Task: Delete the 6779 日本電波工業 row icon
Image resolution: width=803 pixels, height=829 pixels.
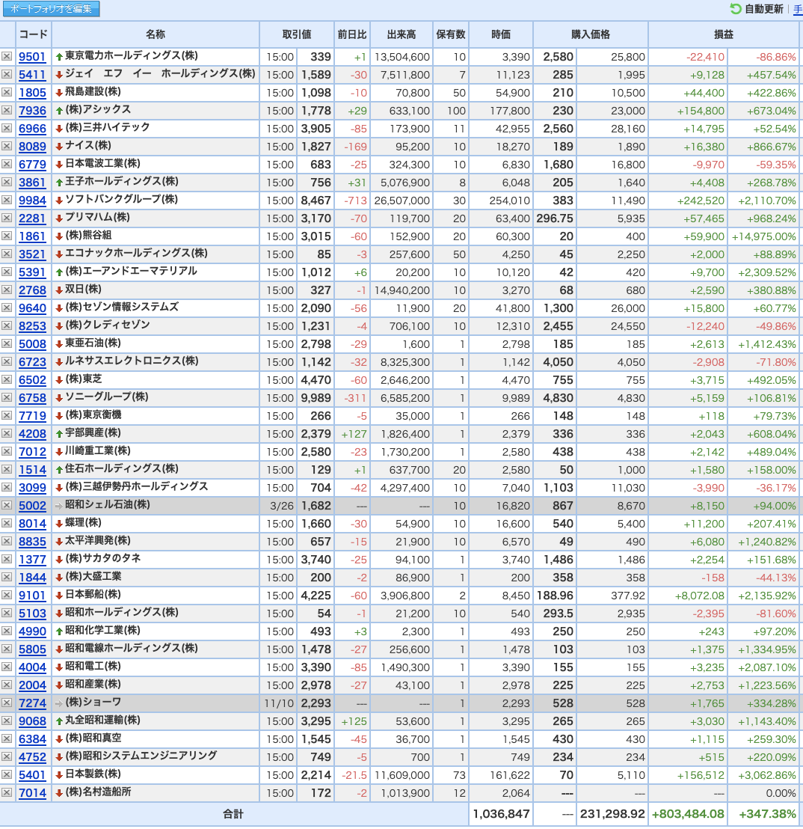Action: coord(7,164)
